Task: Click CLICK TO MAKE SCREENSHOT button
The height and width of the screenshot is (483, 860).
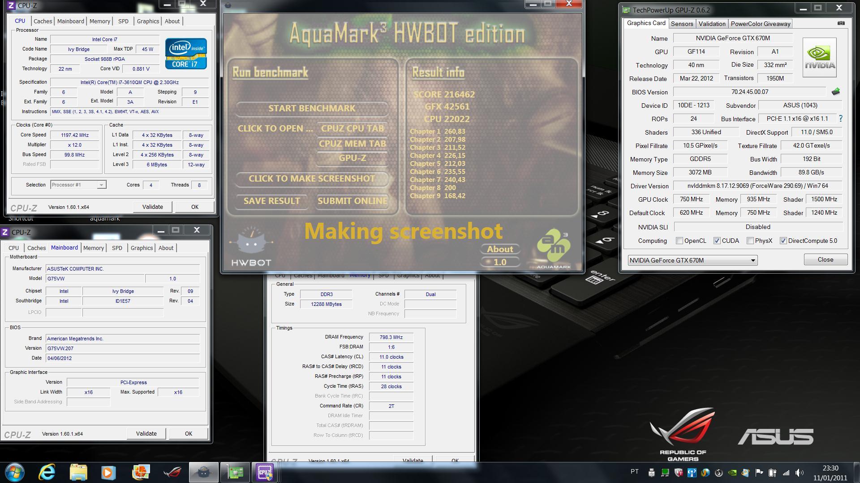Action: point(312,178)
